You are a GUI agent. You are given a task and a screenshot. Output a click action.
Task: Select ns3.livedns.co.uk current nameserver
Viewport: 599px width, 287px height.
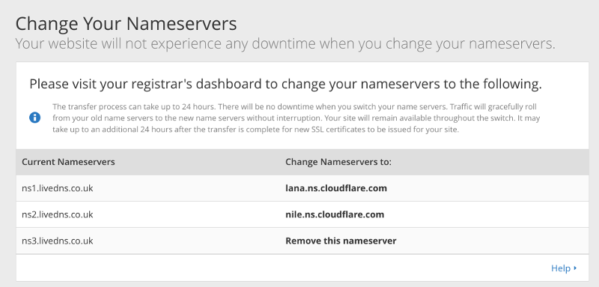[58, 241]
